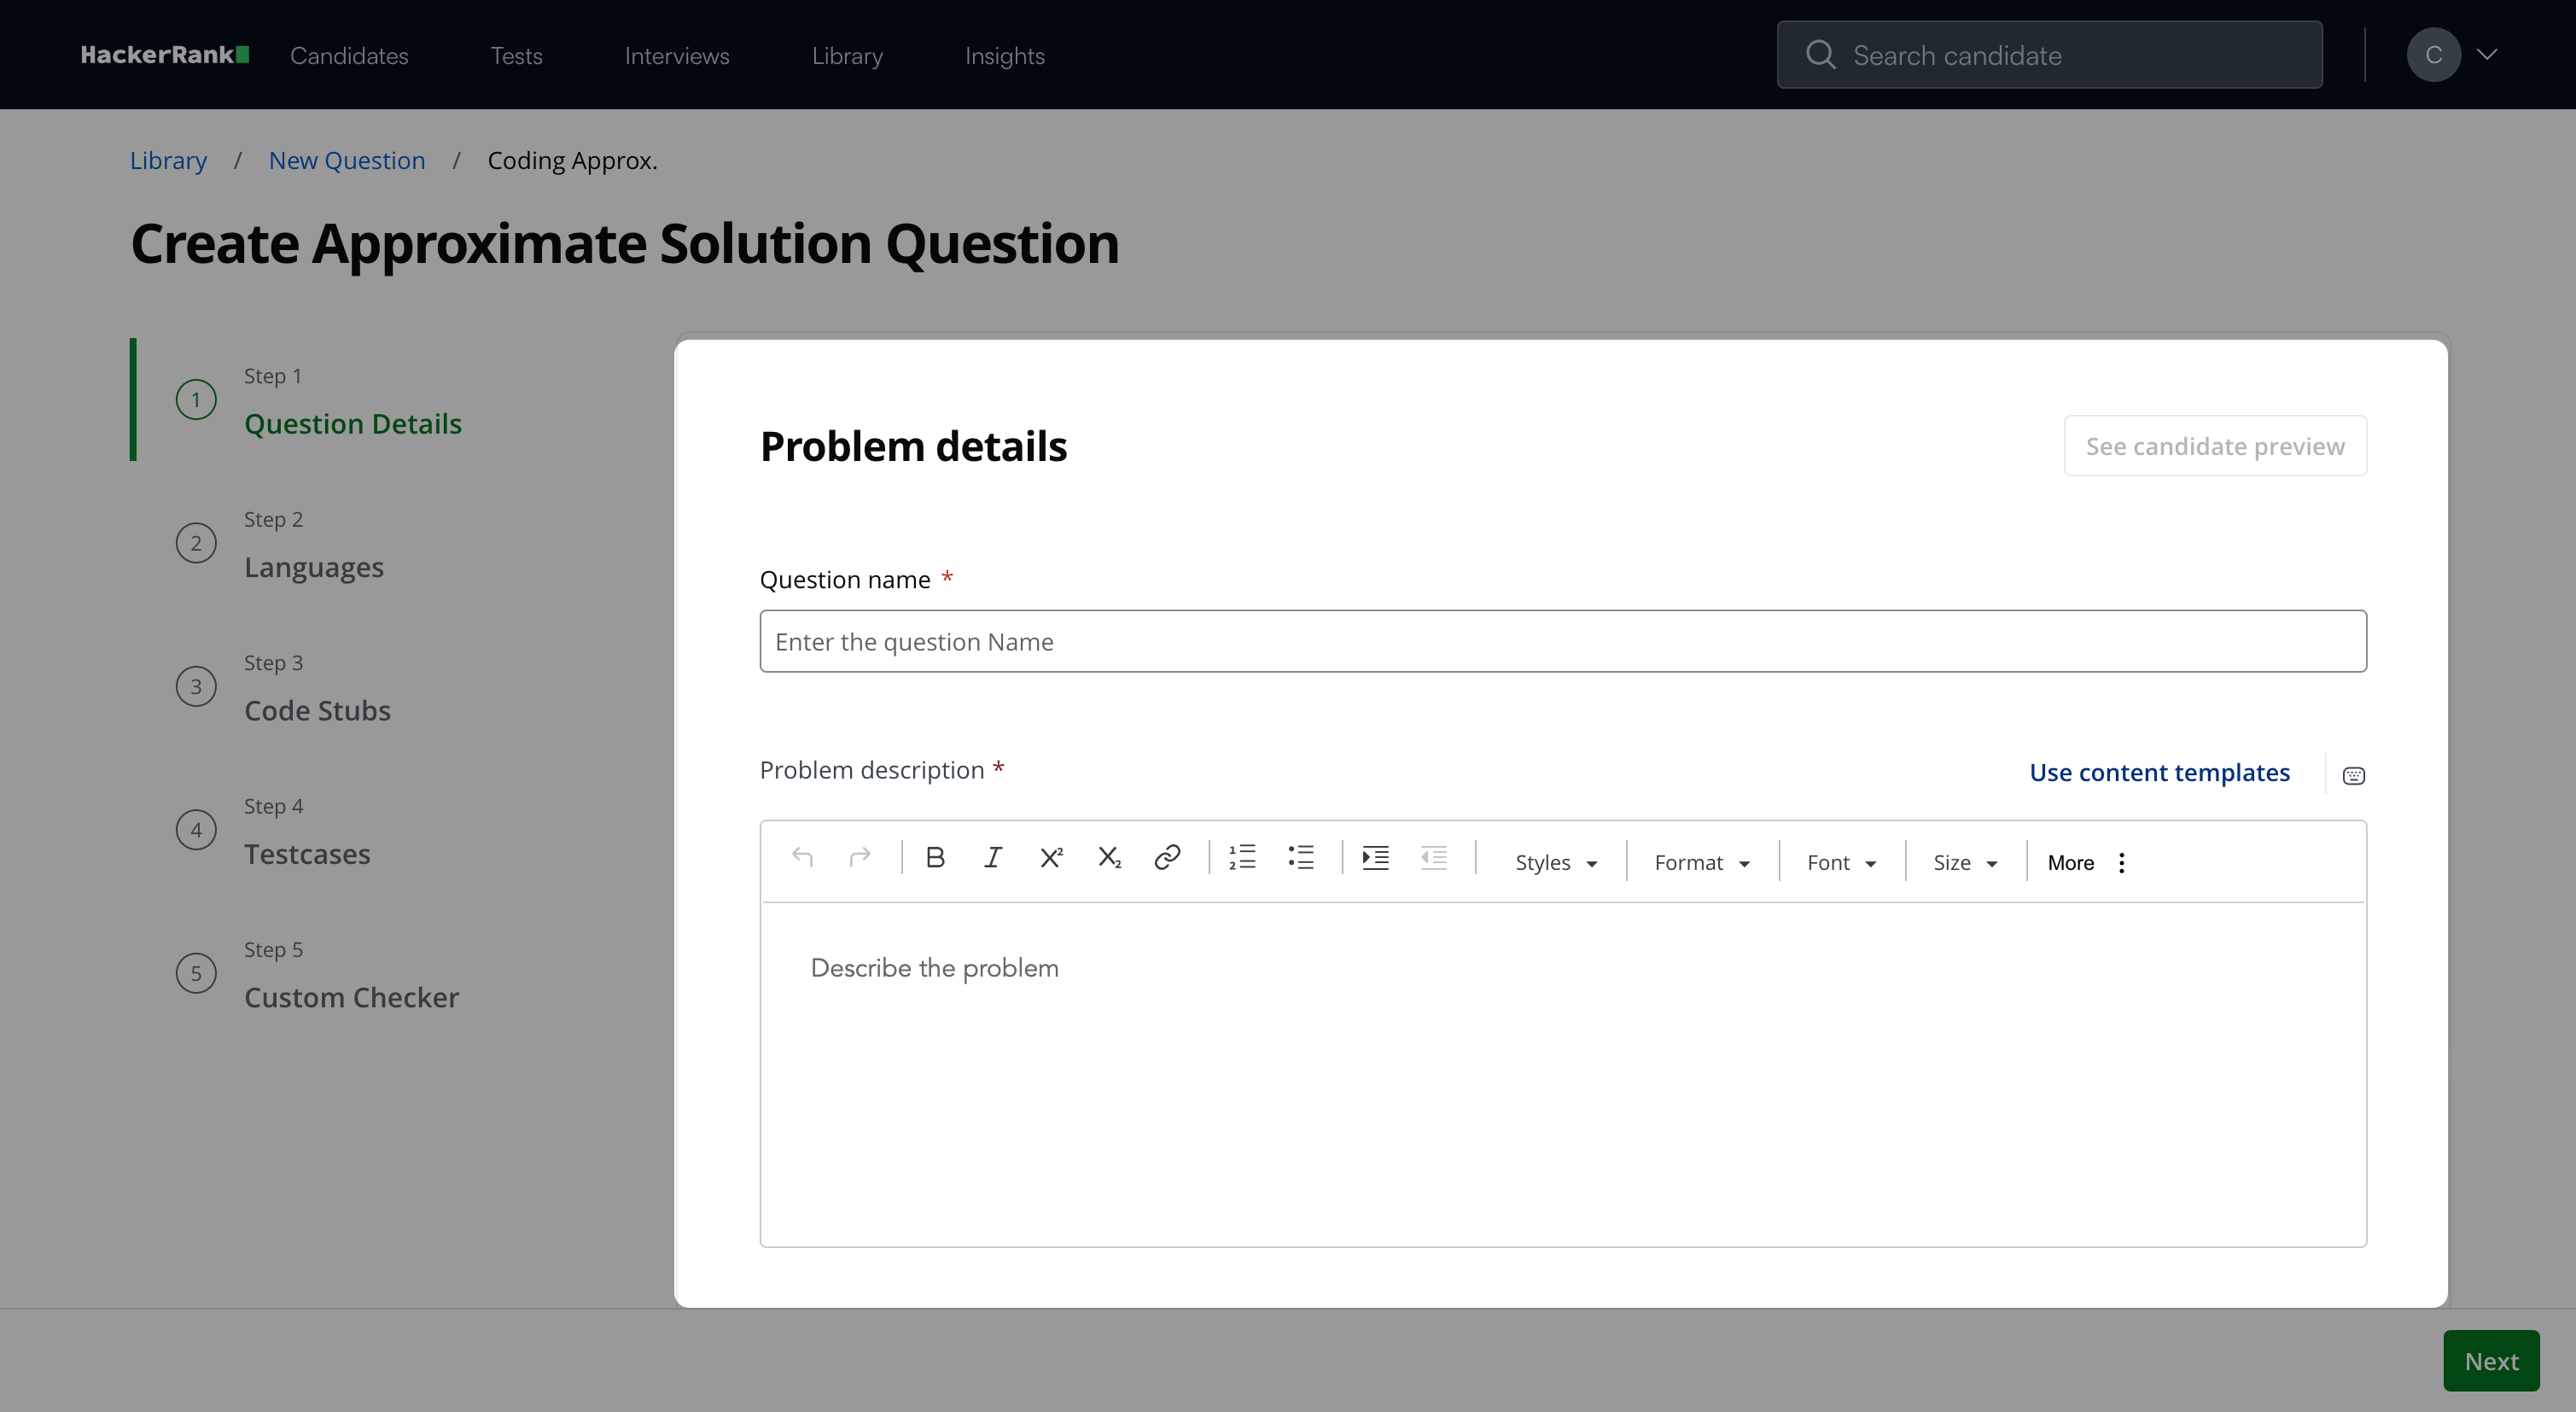This screenshot has width=2576, height=1412.
Task: Apply subscript formatting
Action: [x=1109, y=857]
